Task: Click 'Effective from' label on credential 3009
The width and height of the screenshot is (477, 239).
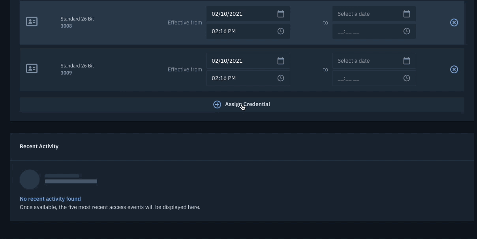Action: [x=185, y=69]
